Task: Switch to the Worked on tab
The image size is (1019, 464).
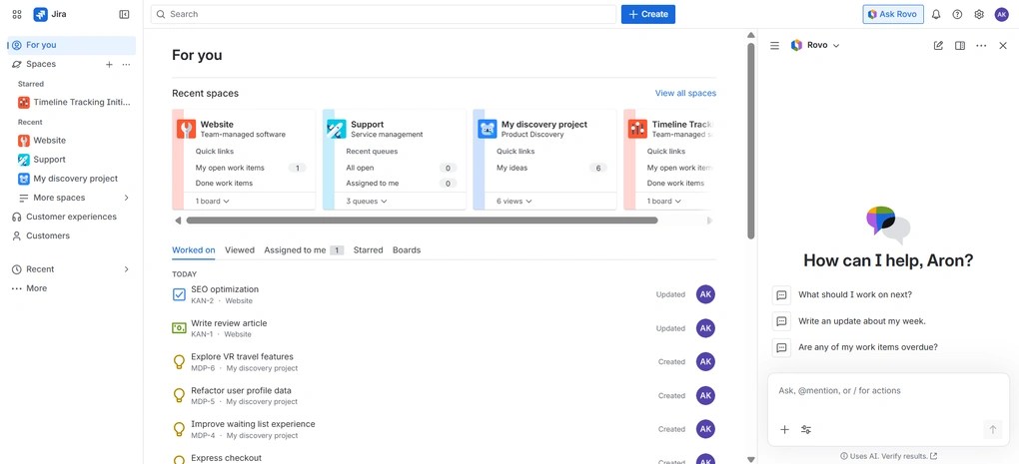Action: point(194,249)
